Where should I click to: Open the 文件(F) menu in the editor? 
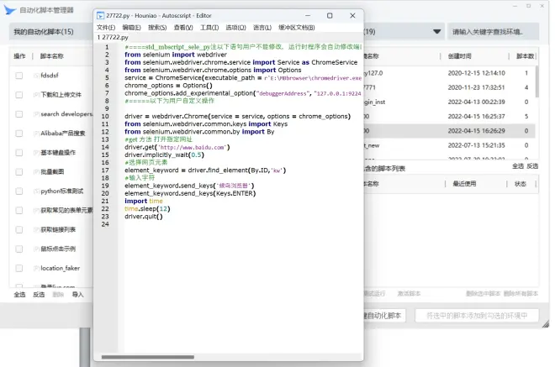(106, 28)
